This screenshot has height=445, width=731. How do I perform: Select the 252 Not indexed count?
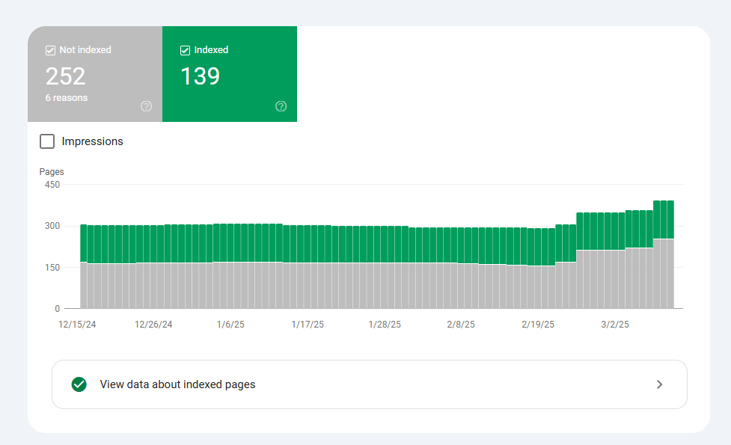click(66, 76)
